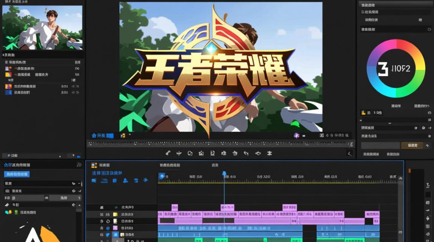This screenshot has width=434, height=242.
Task: Click the blue start marker at the timeline ruler's left
Action: (x=162, y=176)
